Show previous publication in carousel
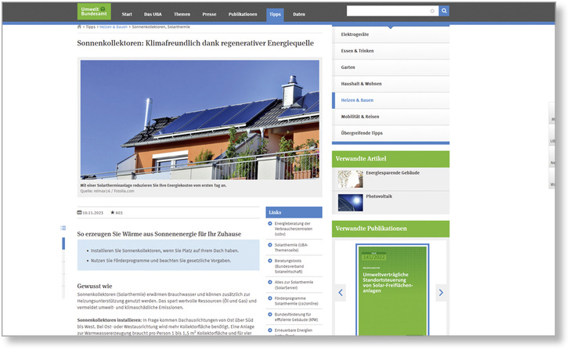The height and width of the screenshot is (350, 570). click(x=341, y=293)
